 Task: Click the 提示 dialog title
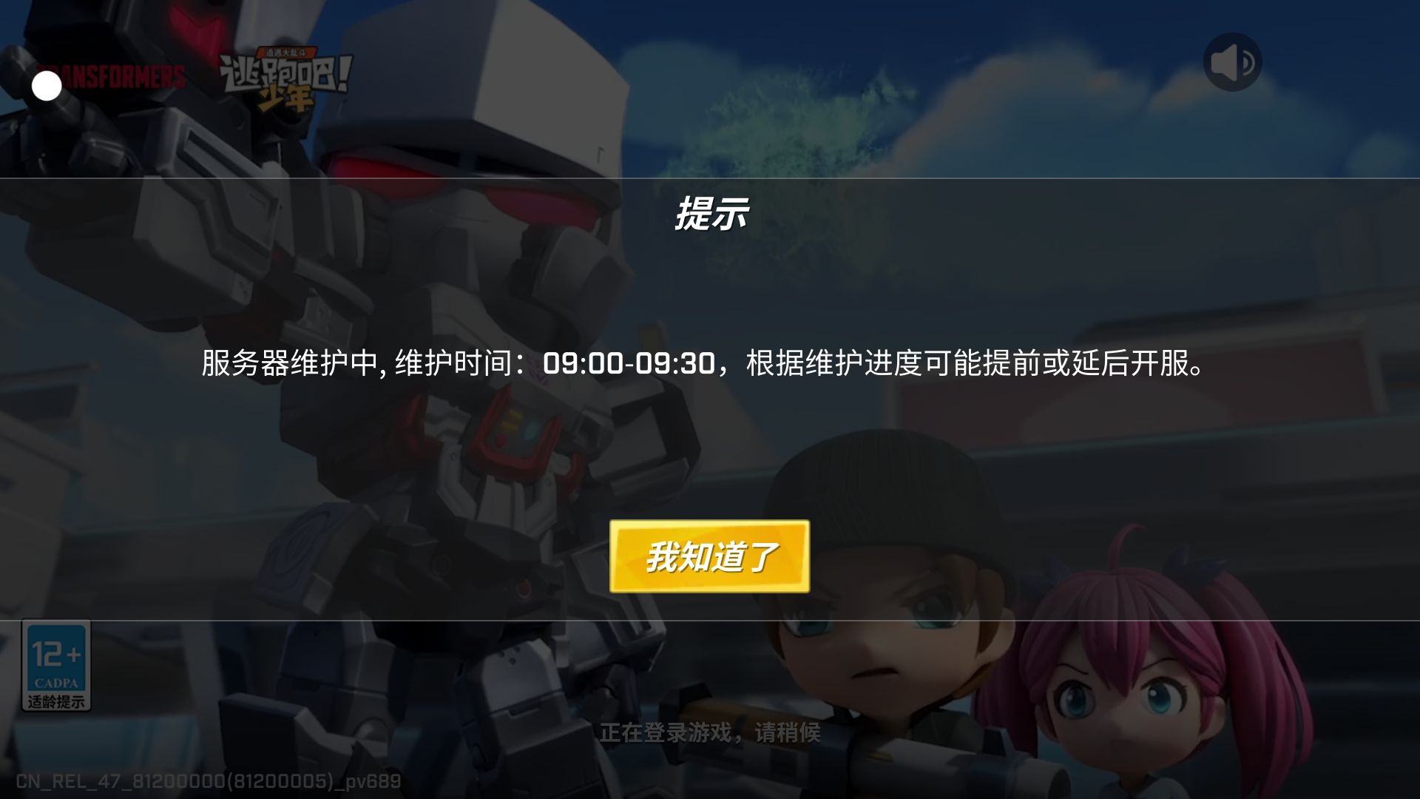coord(711,214)
